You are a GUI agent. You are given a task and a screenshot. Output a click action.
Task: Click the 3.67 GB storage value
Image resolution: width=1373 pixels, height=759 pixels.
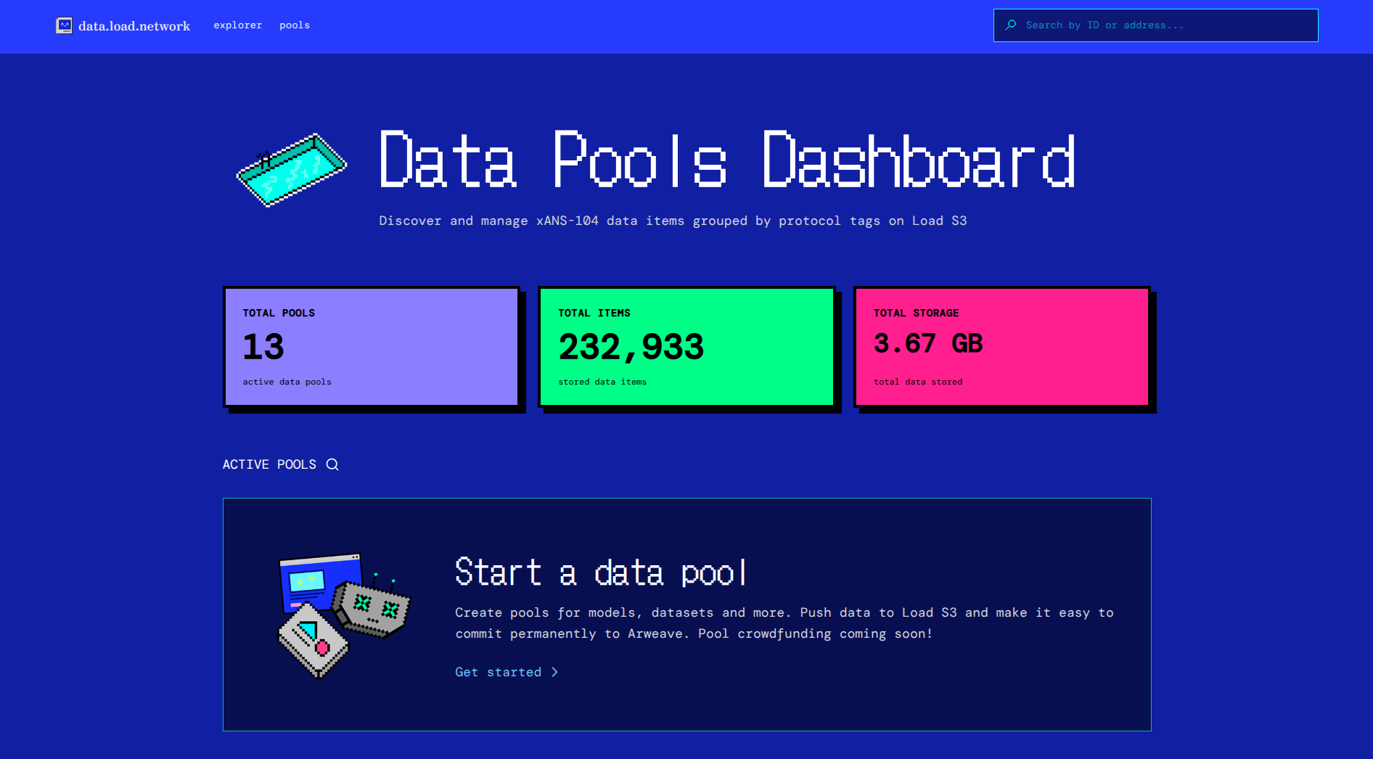927,343
